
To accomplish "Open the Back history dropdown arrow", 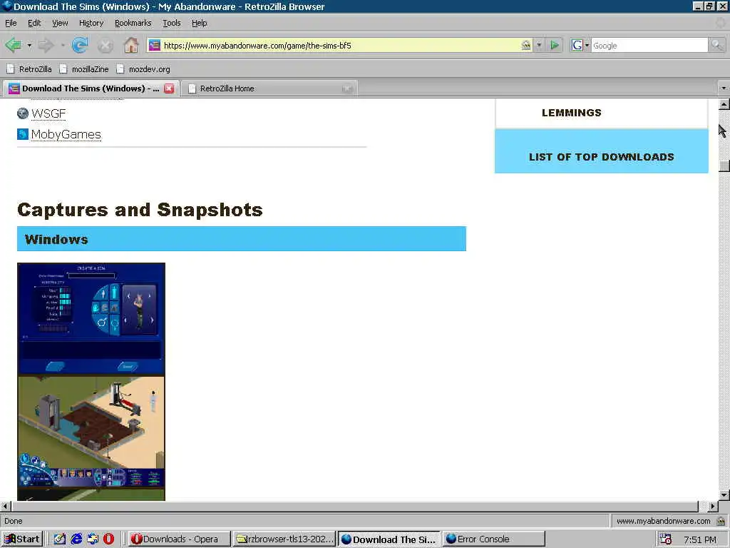I will pyautogui.click(x=29, y=45).
